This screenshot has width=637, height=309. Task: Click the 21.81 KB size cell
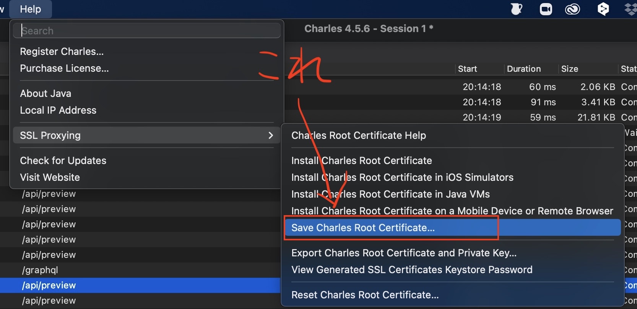click(x=596, y=117)
